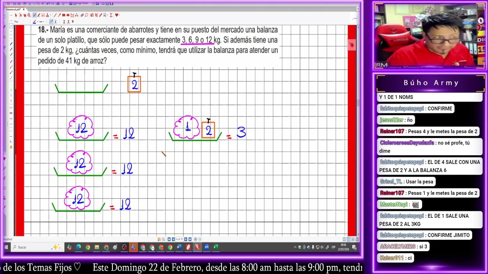Open the pen color dropdown

(37, 22)
